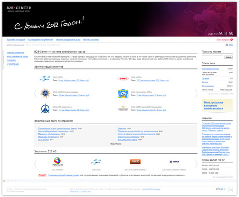Open Строительные материалы category link

coord(129,137)
